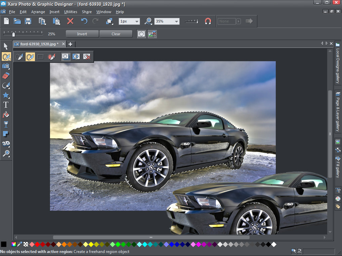Toggle the snap magnet icon
Image resolution: width=342 pixels, height=256 pixels.
click(208, 21)
